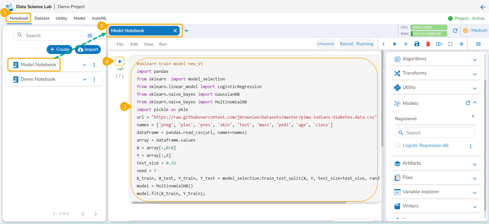Switch to the AutoML tab
This screenshot has height=224, width=489.
tap(99, 18)
